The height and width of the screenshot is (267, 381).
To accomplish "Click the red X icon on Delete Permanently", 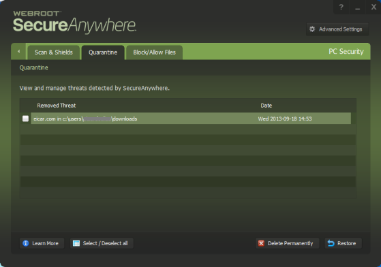I will point(261,243).
